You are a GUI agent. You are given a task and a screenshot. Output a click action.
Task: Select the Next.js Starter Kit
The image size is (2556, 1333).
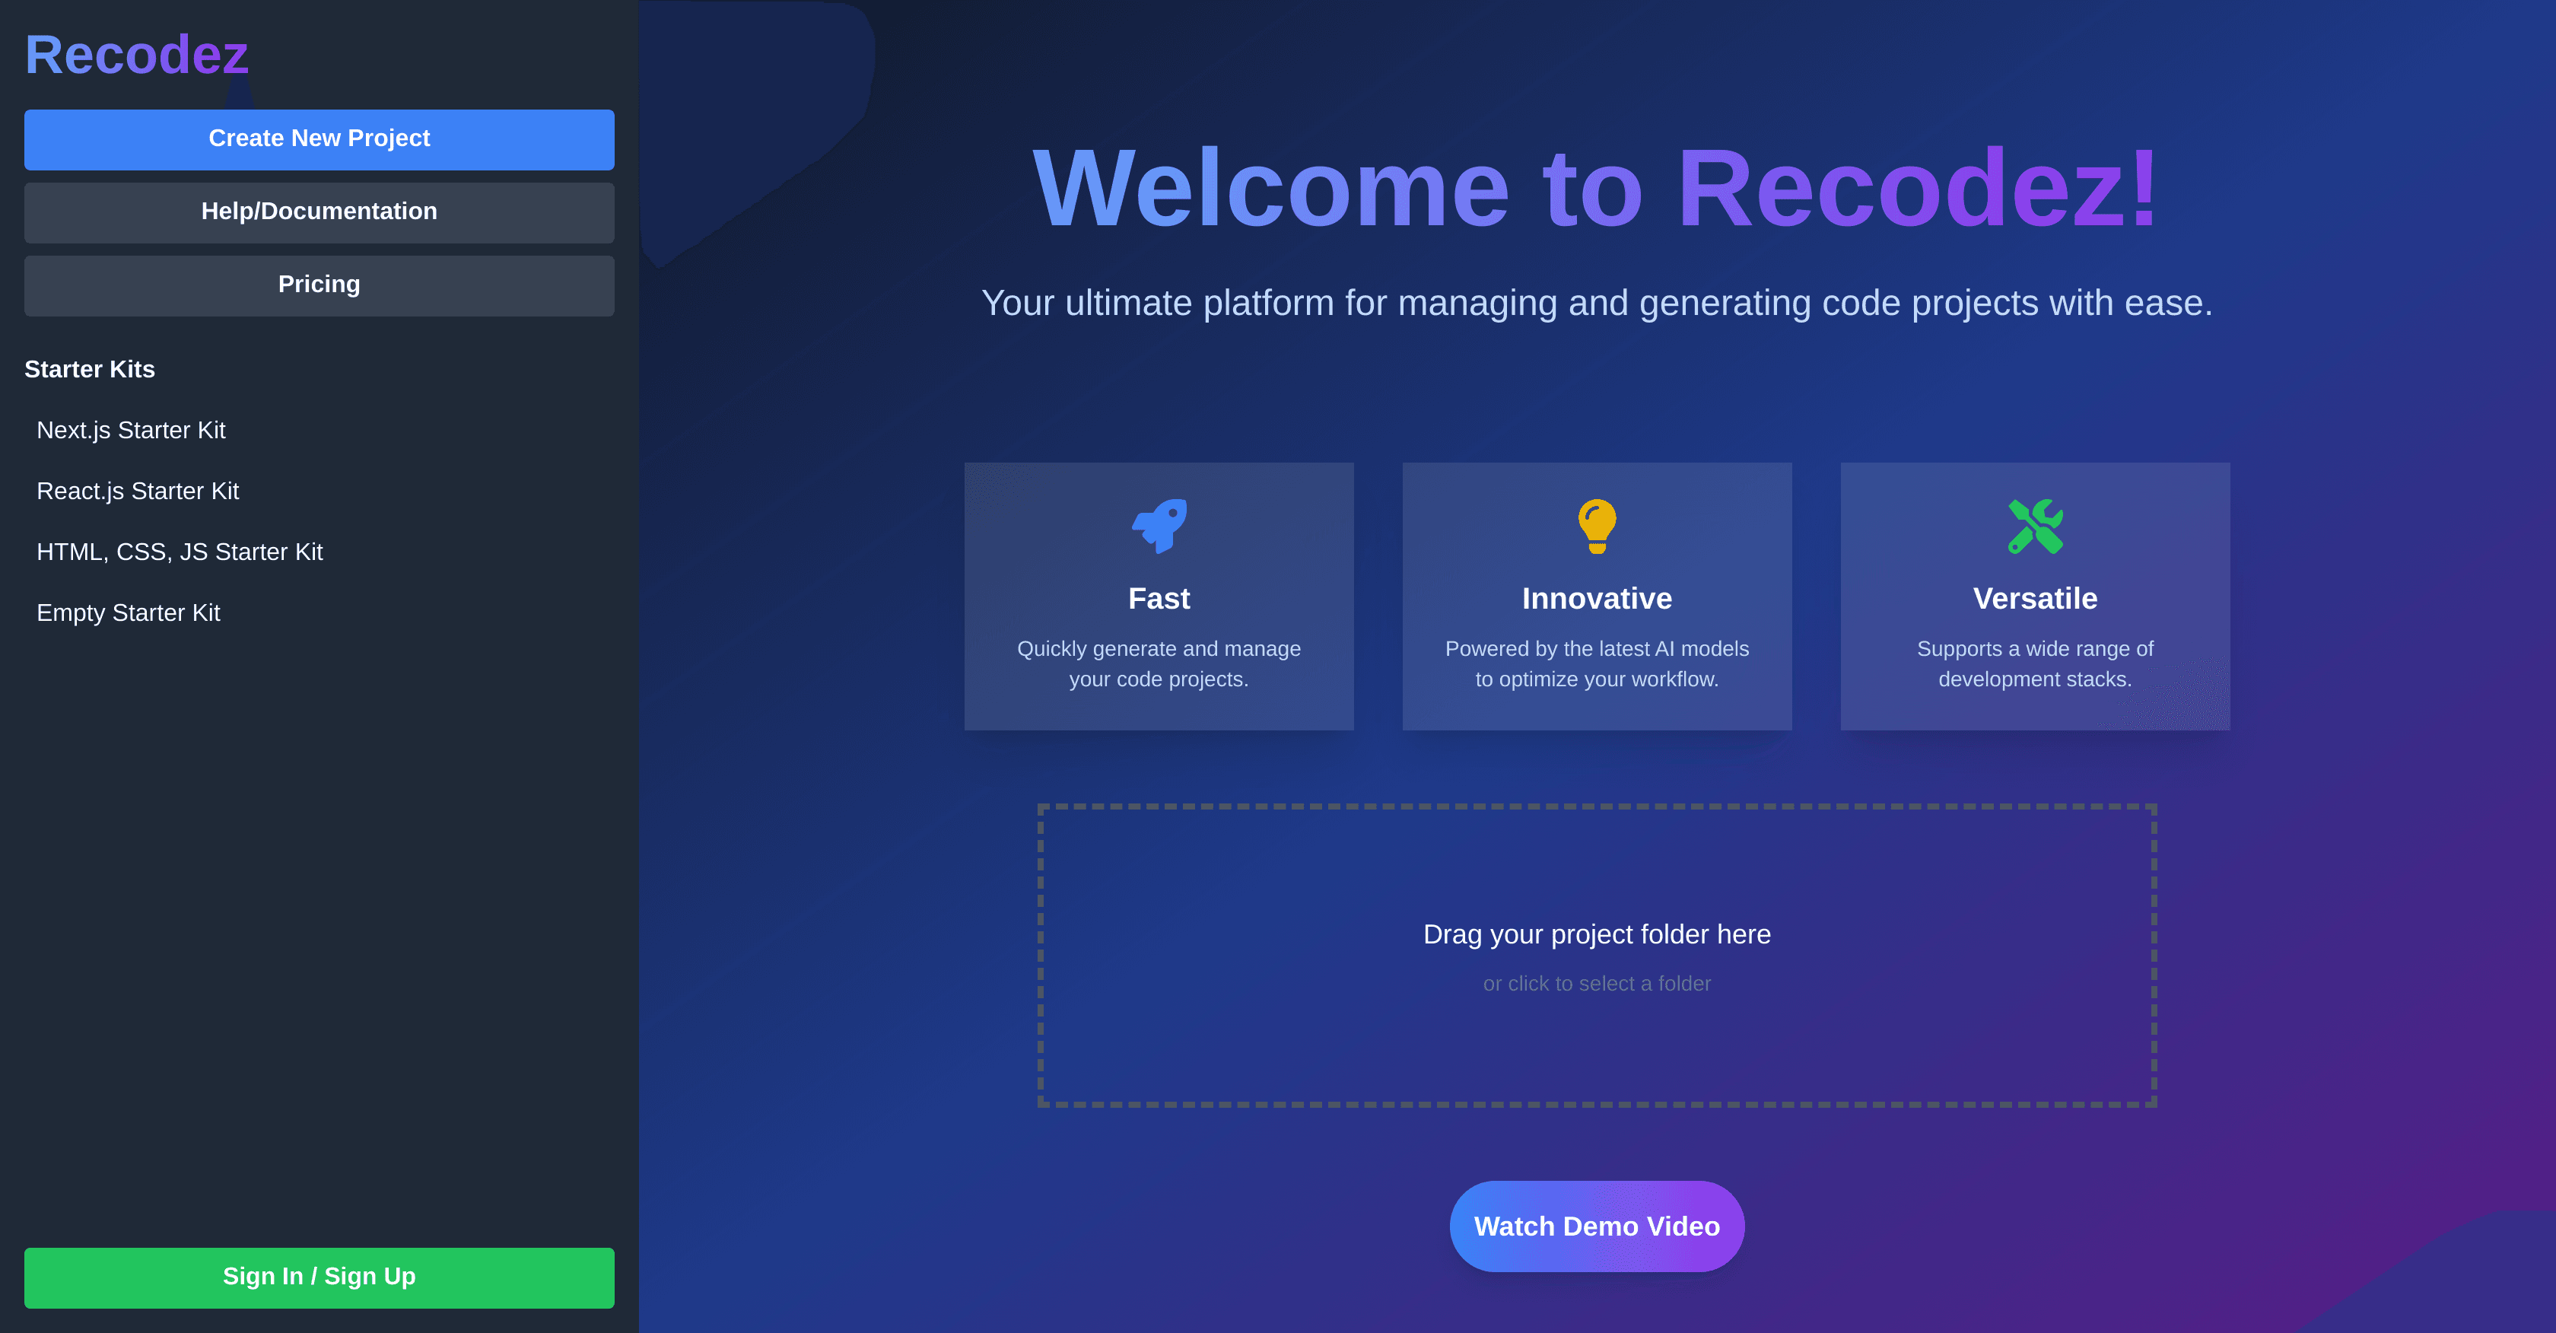click(131, 430)
